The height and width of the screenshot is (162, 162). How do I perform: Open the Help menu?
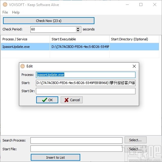point(16,12)
